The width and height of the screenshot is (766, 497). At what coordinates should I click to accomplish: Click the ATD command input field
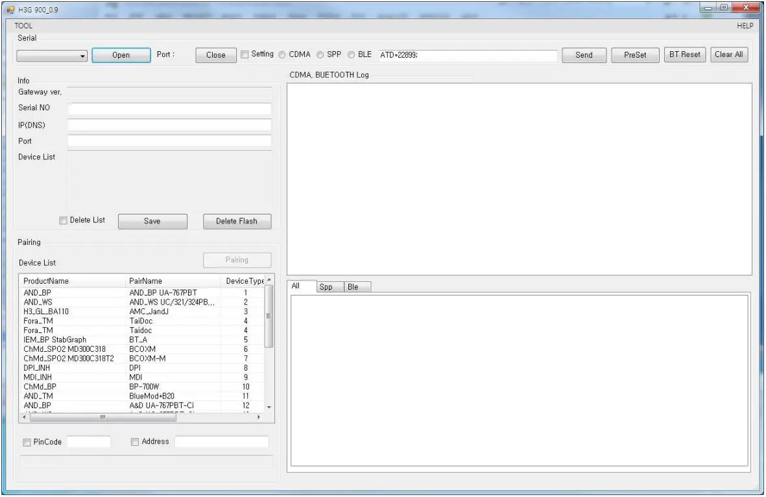click(468, 55)
